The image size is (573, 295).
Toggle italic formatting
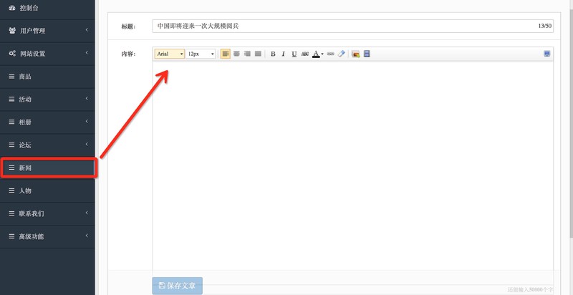[283, 54]
